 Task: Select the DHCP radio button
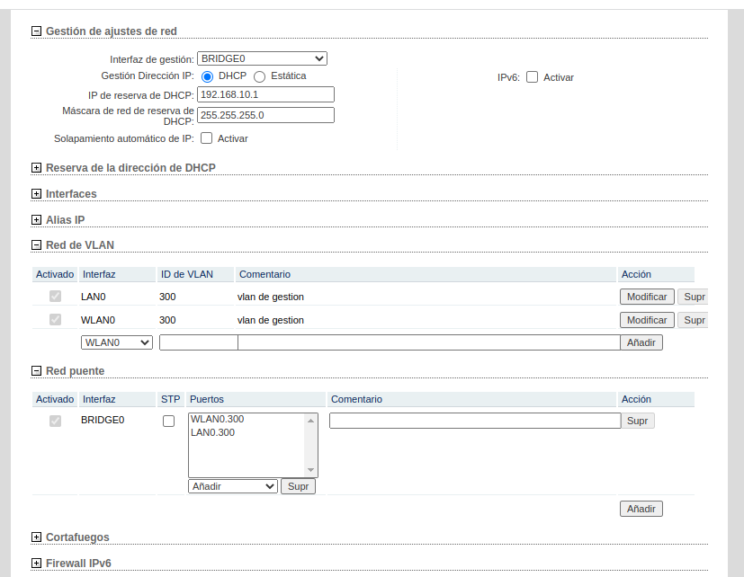tap(207, 76)
